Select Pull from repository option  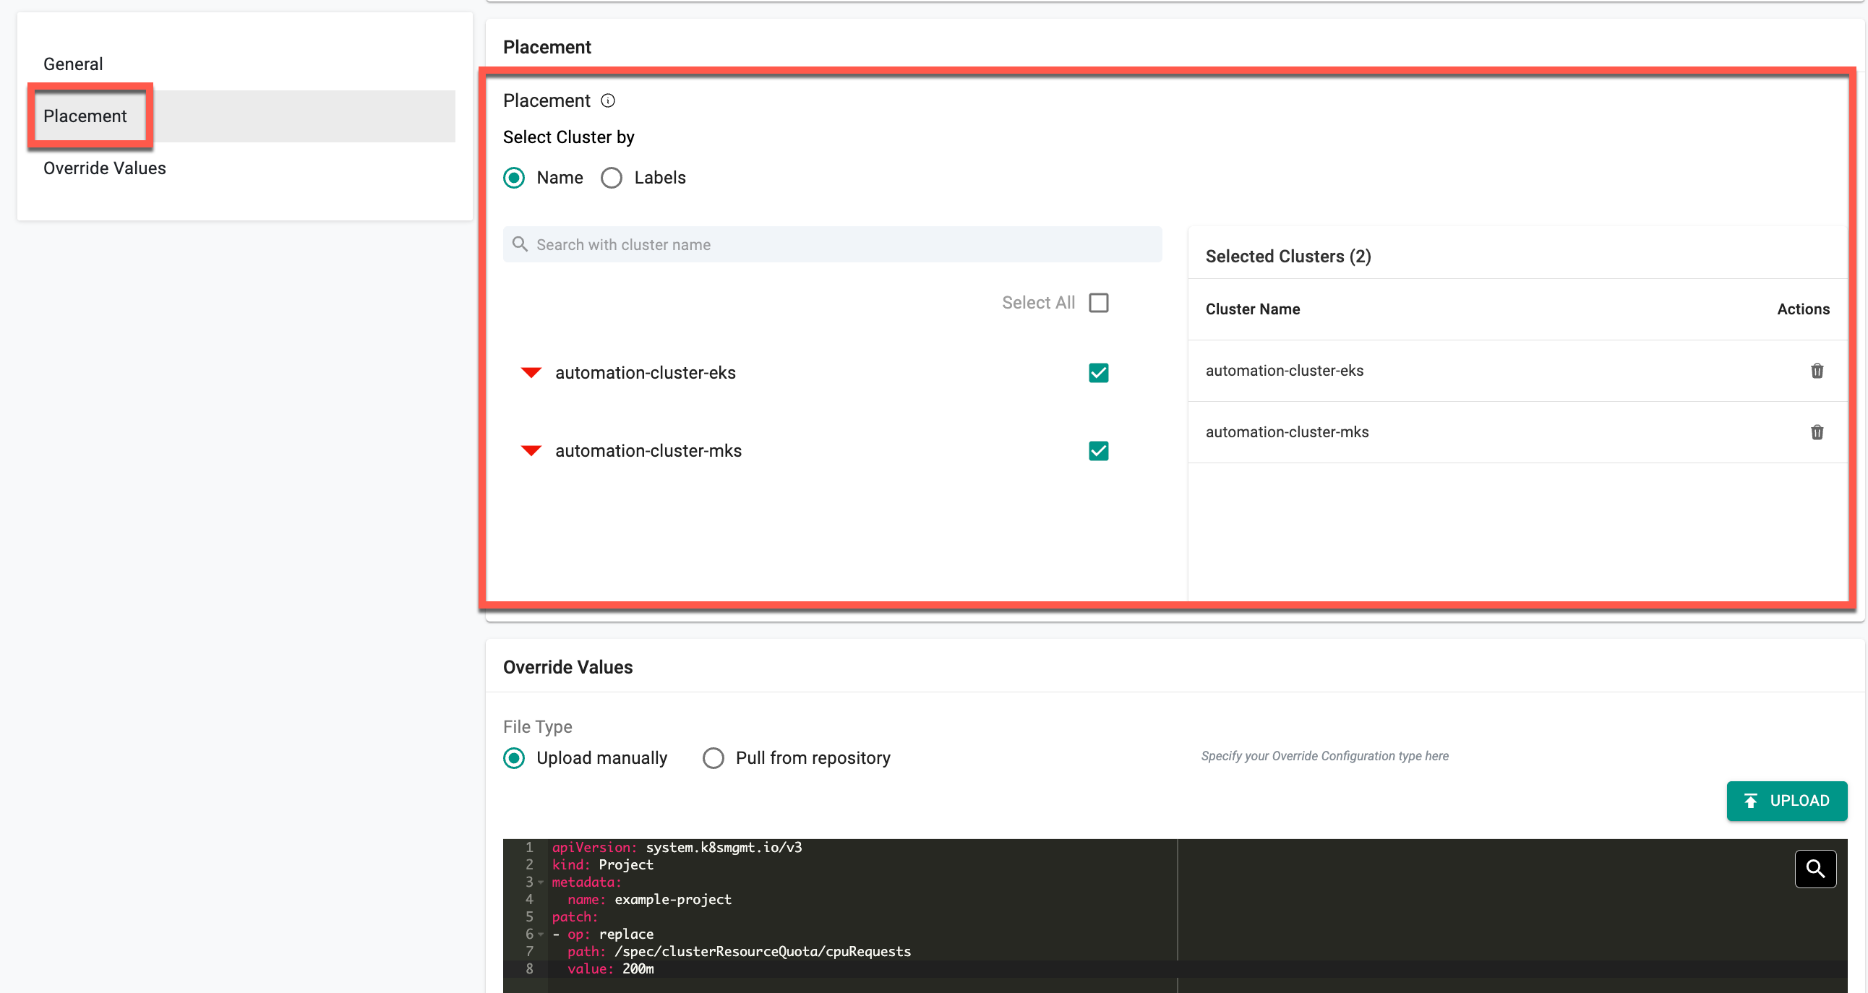(x=713, y=758)
